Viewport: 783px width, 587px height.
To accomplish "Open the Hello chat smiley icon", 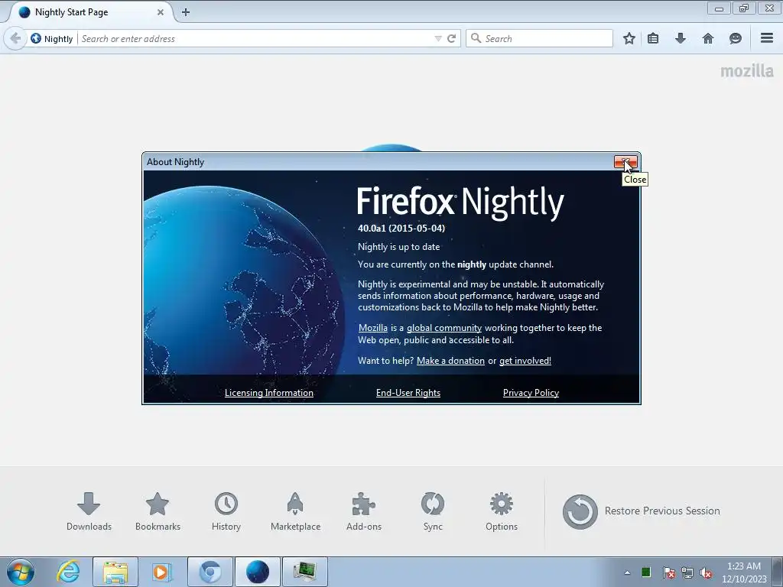I will 735,38.
